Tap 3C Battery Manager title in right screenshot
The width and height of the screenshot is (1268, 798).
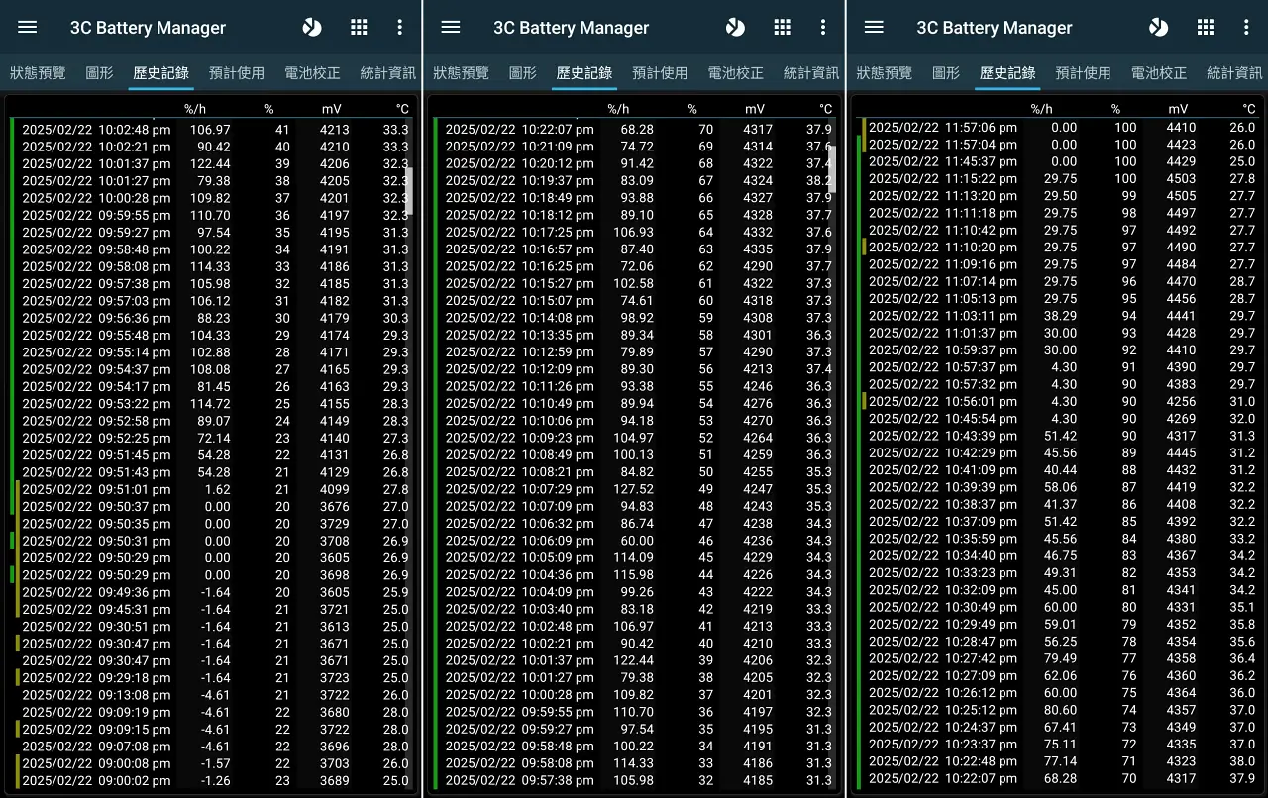pos(994,28)
